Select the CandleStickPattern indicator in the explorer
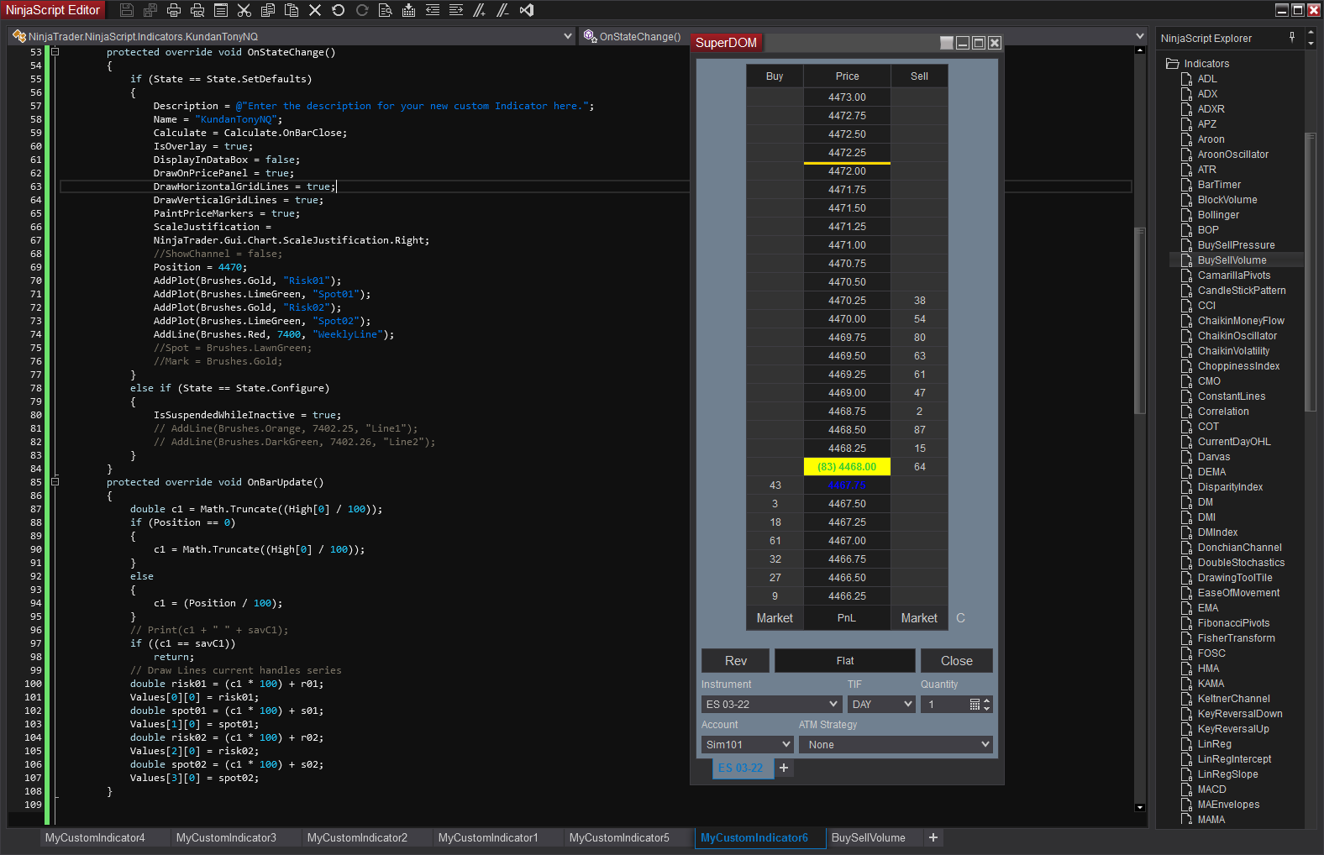Image resolution: width=1324 pixels, height=855 pixels. click(1241, 291)
